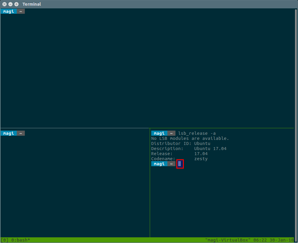The height and width of the screenshot is (243, 298).
Task: Click the tilde segment in top pane
Action: click(21, 11)
